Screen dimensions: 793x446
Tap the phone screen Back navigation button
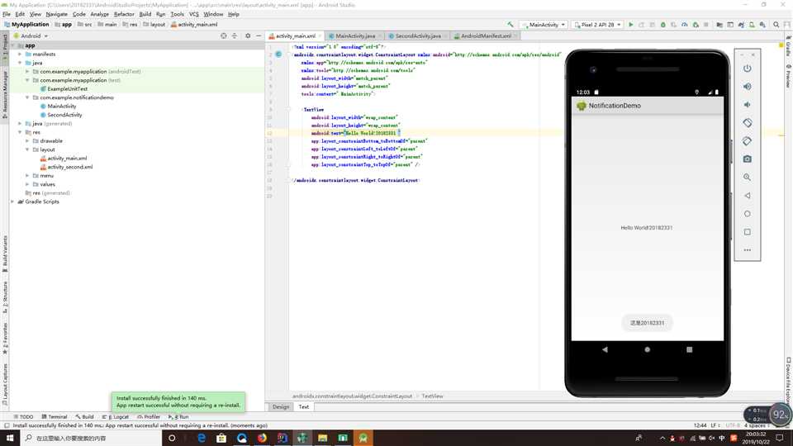(605, 349)
